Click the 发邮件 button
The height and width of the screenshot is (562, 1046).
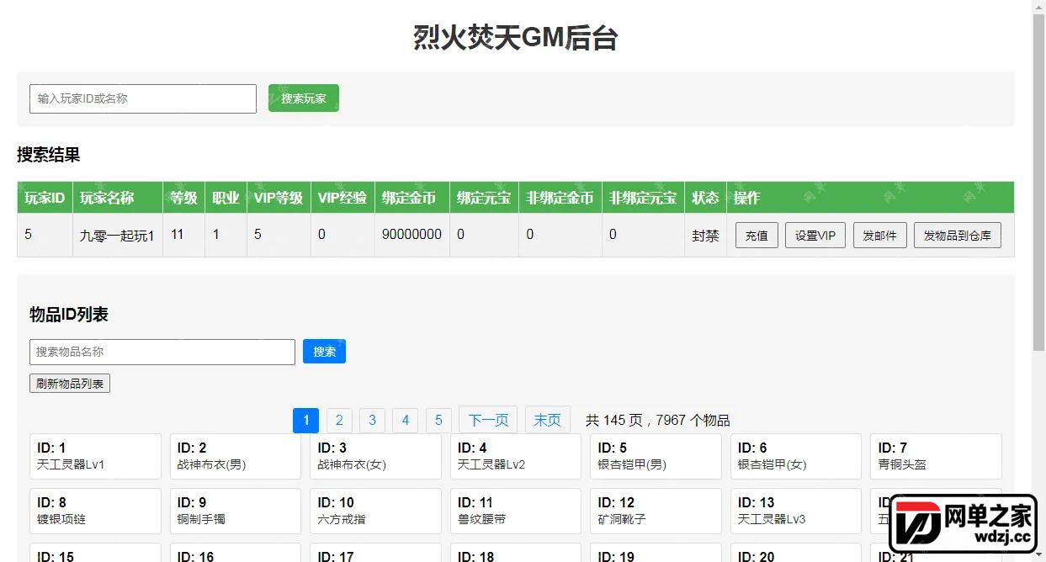[879, 236]
